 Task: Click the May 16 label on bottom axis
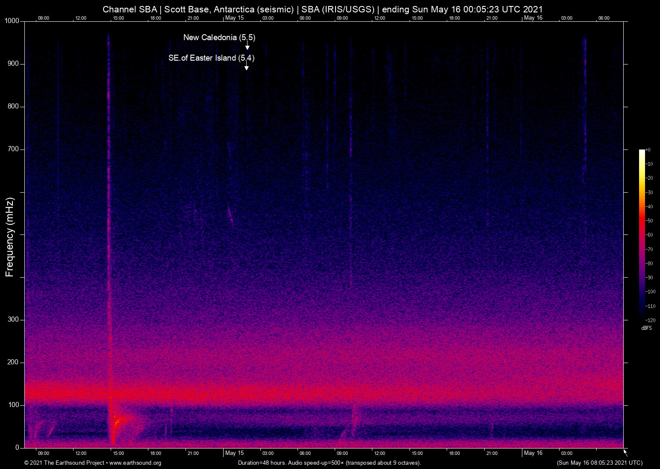point(533,453)
